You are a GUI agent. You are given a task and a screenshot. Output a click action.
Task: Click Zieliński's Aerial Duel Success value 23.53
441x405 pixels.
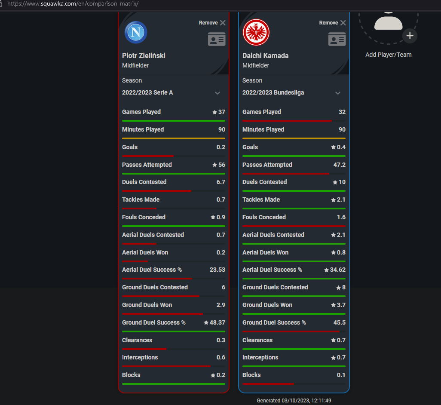pos(217,270)
